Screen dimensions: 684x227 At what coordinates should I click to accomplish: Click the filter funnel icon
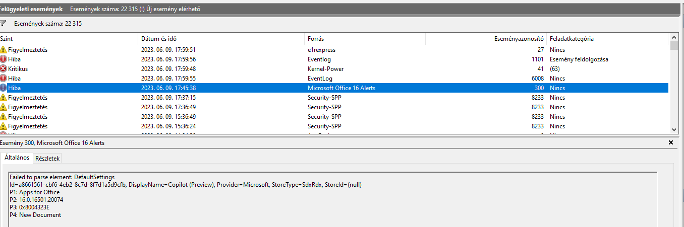tap(3, 23)
